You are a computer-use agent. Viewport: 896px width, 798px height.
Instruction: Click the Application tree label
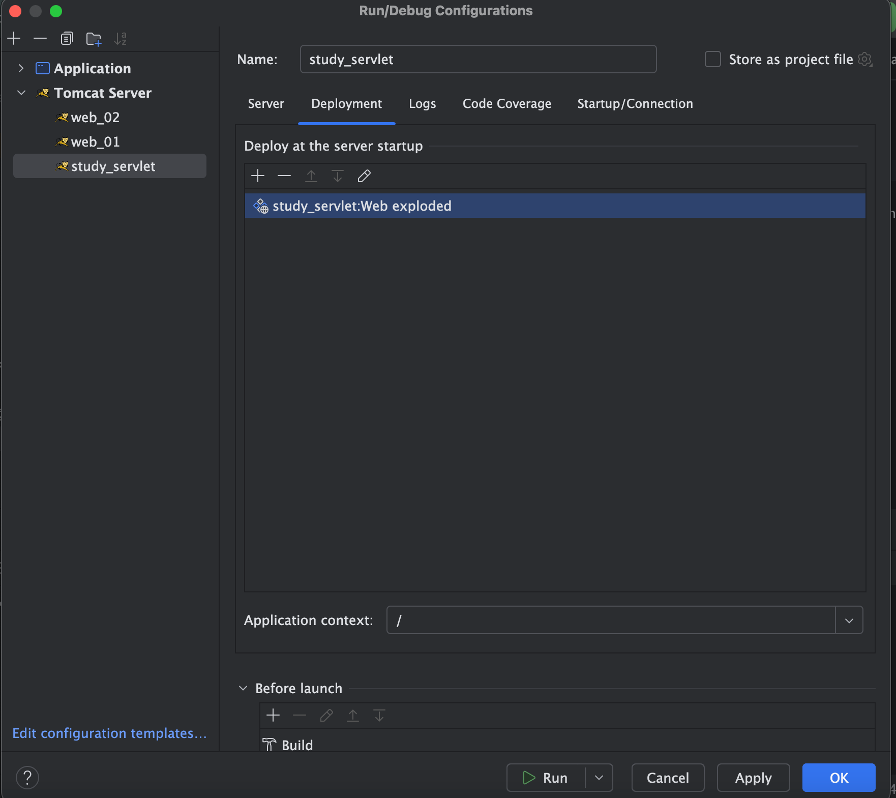pyautogui.click(x=93, y=68)
